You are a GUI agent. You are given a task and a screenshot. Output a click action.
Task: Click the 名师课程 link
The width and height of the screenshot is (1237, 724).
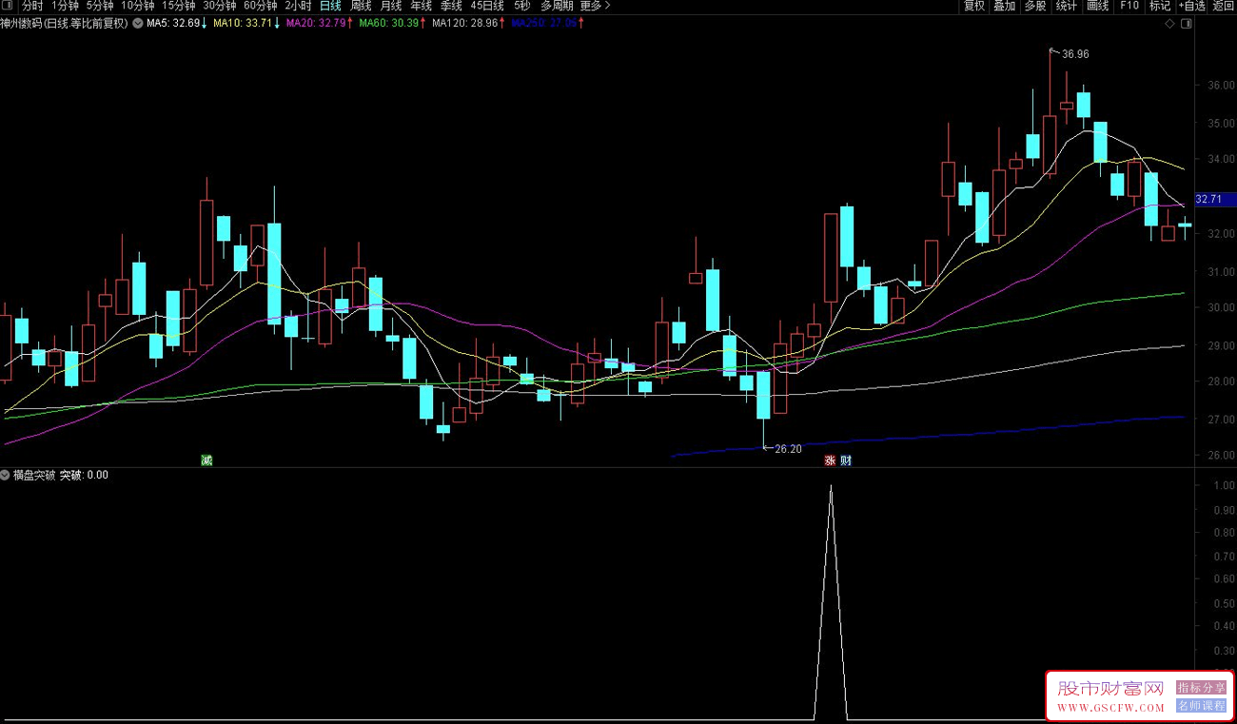[1202, 706]
